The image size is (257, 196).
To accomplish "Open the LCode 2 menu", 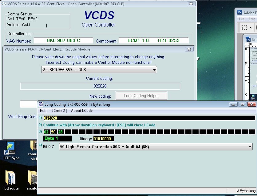I will click(x=58, y=111).
